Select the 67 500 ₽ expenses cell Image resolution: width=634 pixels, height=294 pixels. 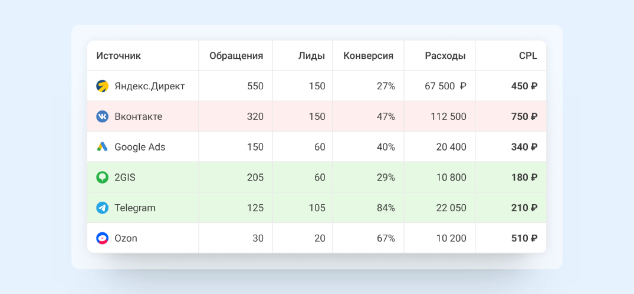pyautogui.click(x=445, y=86)
